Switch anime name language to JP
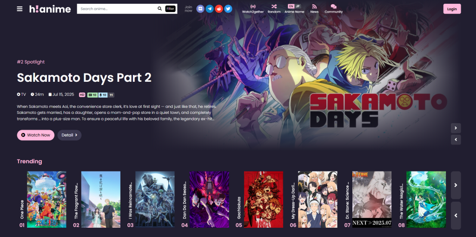The height and width of the screenshot is (237, 476). (297, 6)
